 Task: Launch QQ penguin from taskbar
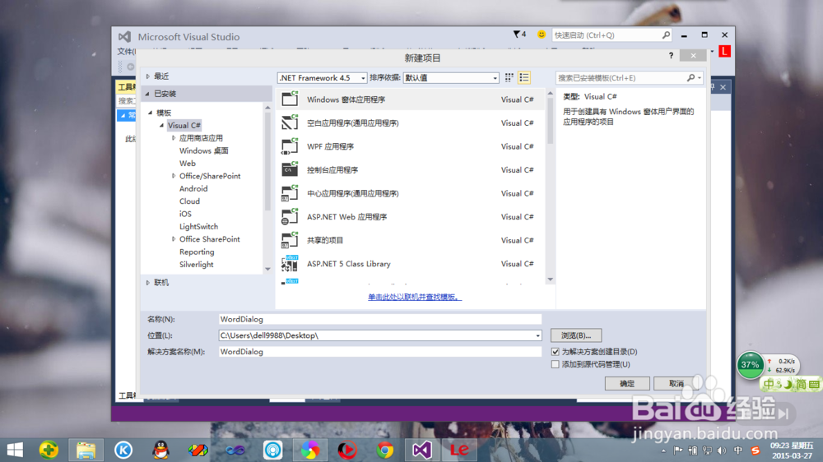click(160, 450)
